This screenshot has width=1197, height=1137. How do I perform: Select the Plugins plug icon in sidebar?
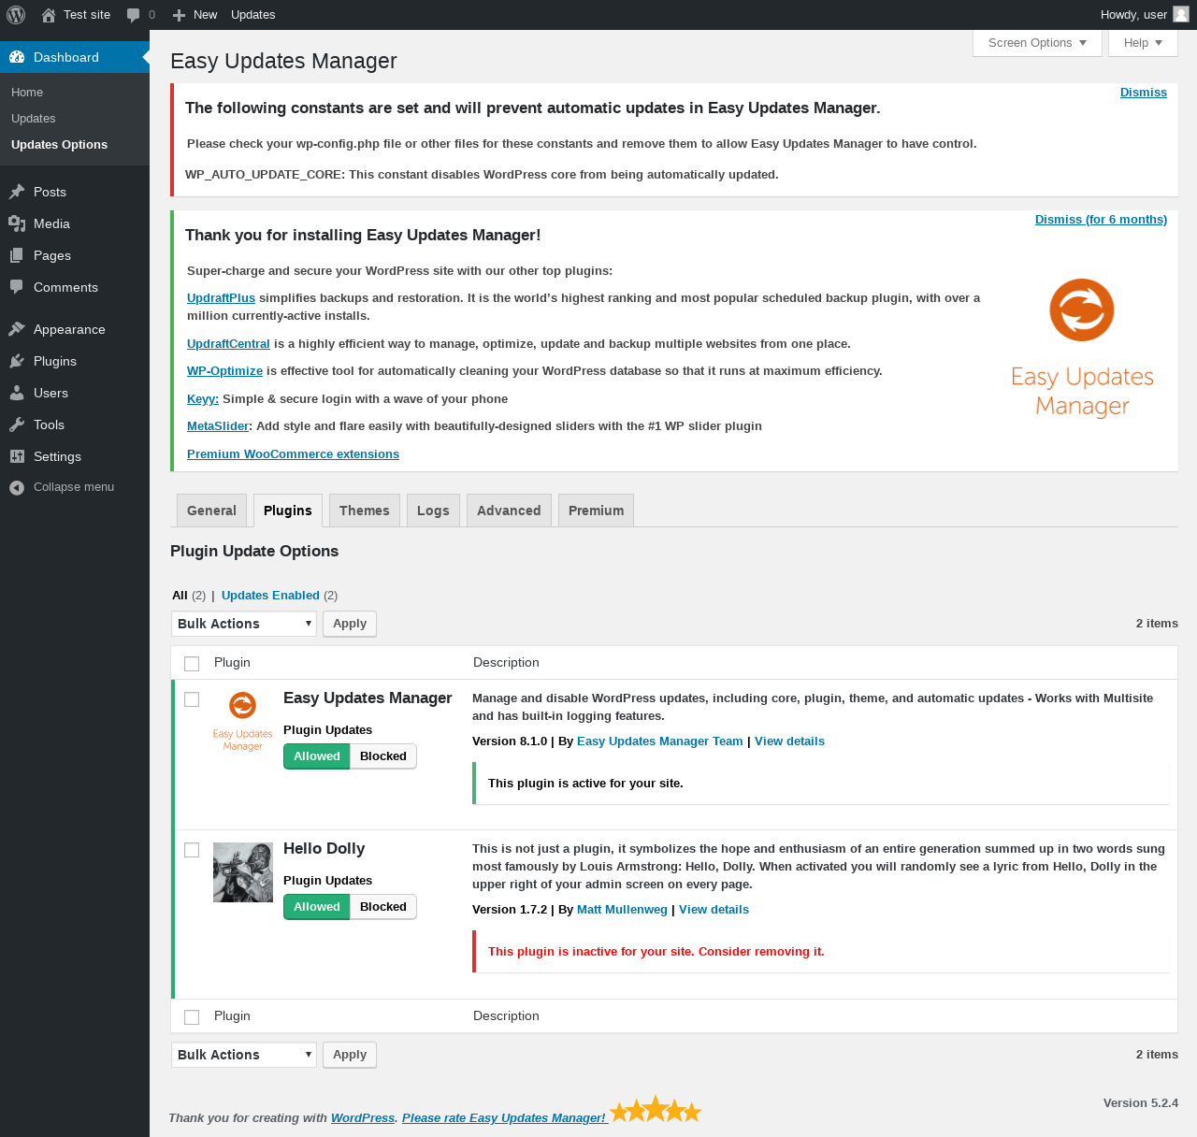tap(17, 361)
